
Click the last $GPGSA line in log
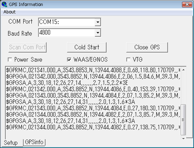pos(71,121)
